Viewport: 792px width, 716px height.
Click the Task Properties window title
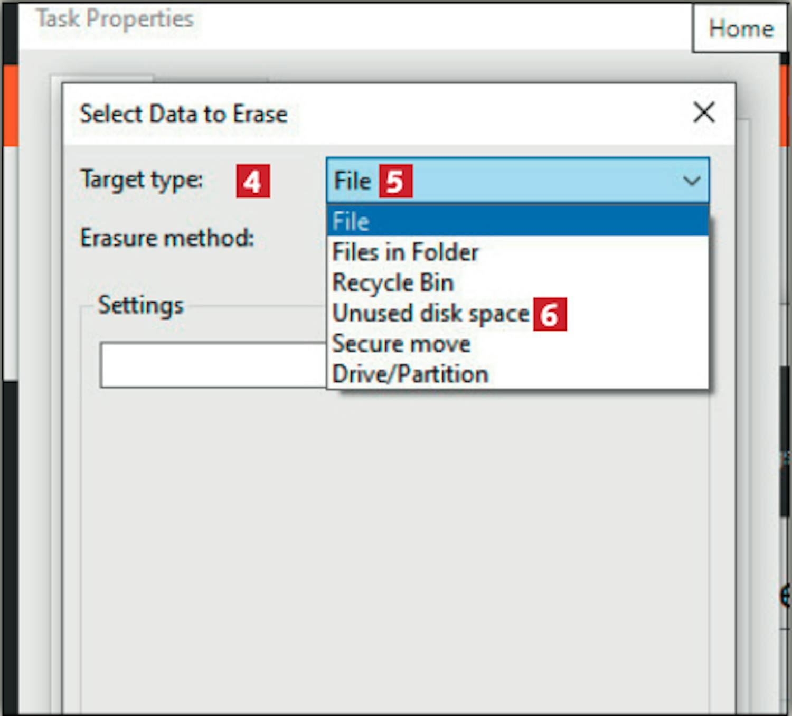pos(115,19)
